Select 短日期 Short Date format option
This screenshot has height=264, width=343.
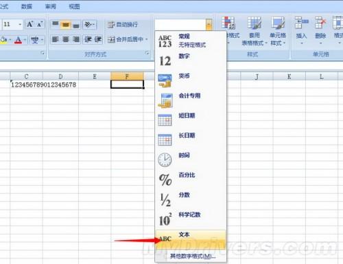tap(191, 120)
